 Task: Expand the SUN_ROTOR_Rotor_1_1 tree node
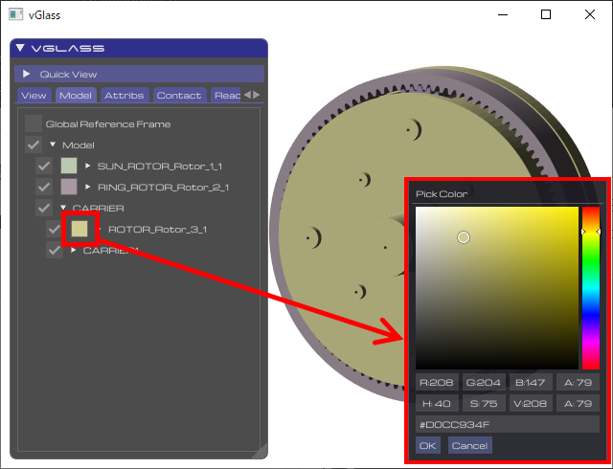[x=88, y=166]
